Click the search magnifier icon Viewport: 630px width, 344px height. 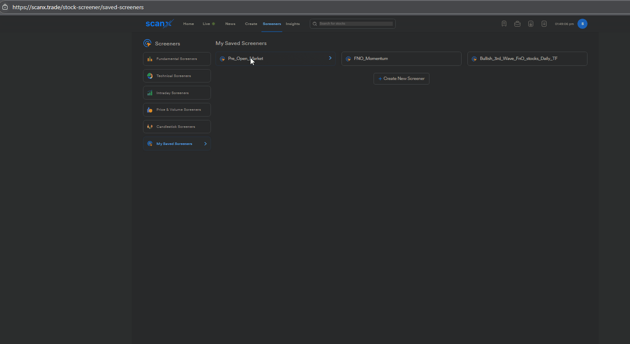coord(315,24)
